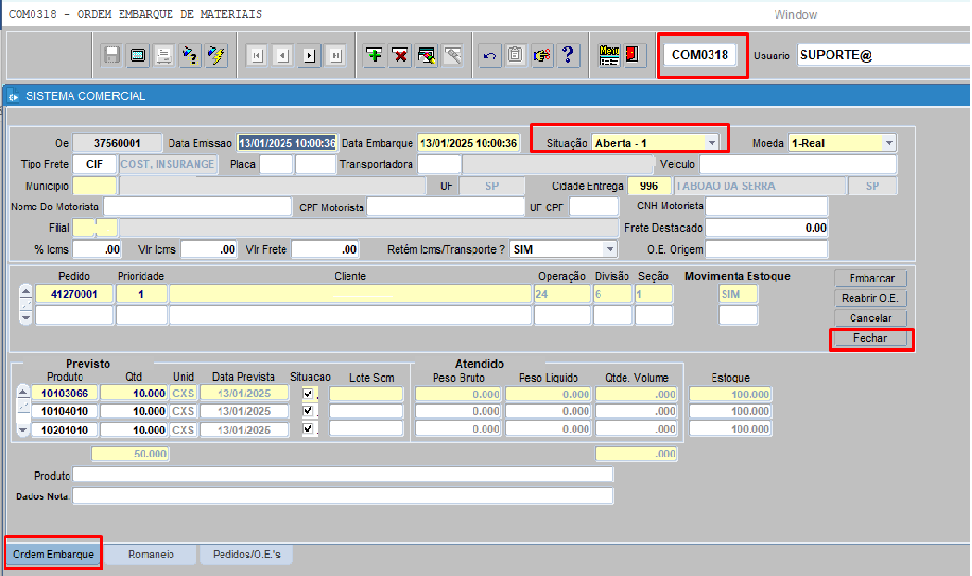972x576 pixels.
Task: Click down arrow of Pedido list scroller
Action: (25, 318)
